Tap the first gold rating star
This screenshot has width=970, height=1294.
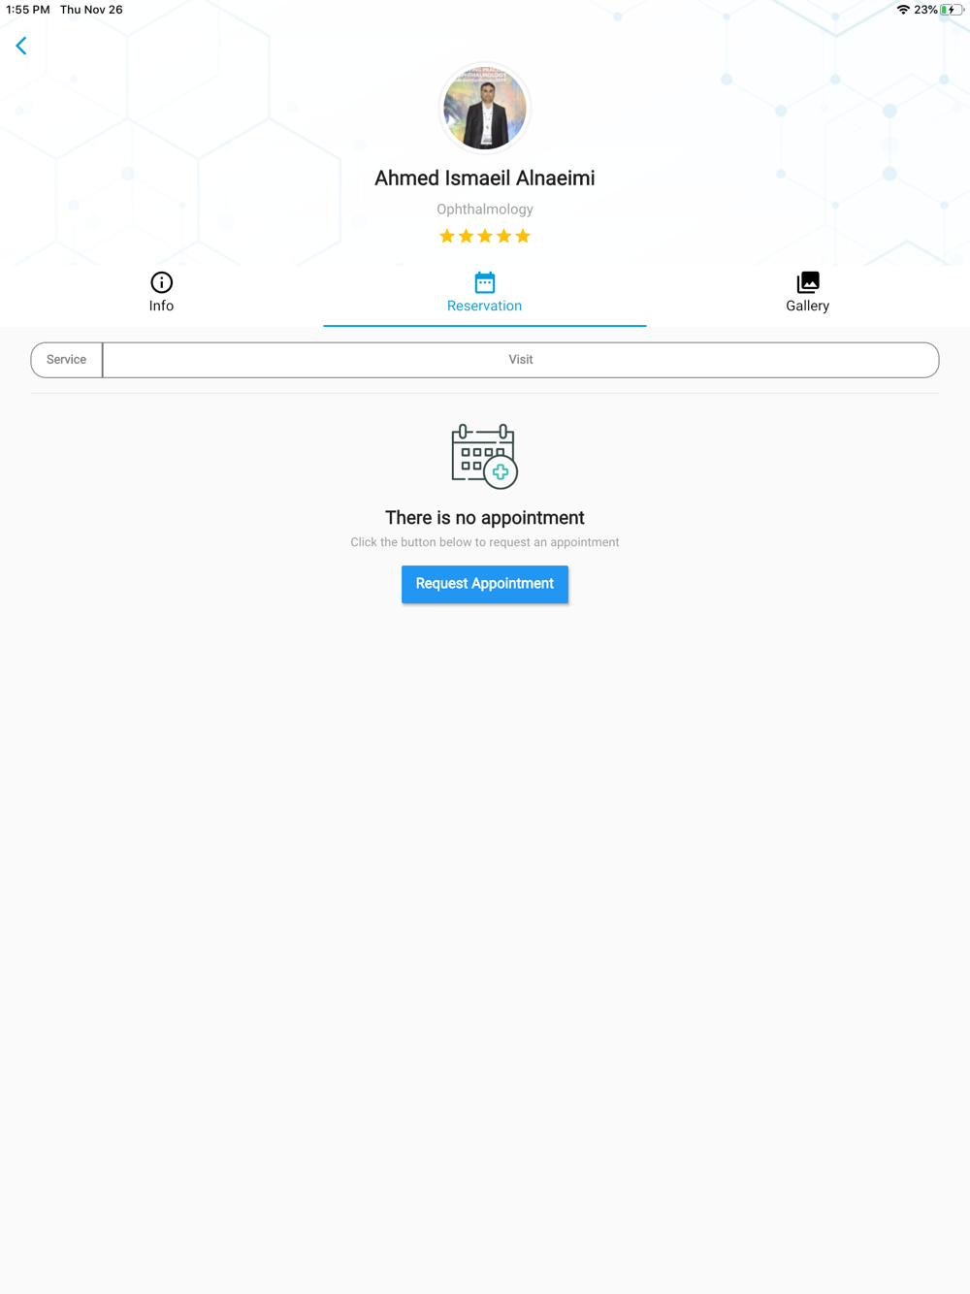tap(447, 236)
